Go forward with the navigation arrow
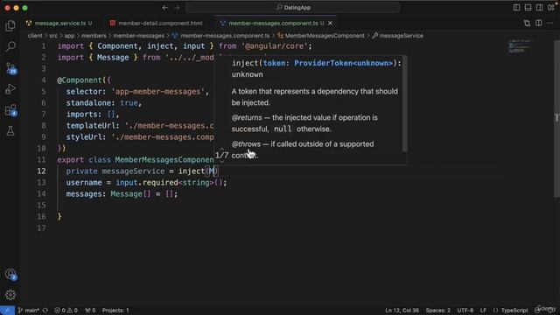This screenshot has height=315, width=560. (177, 8)
